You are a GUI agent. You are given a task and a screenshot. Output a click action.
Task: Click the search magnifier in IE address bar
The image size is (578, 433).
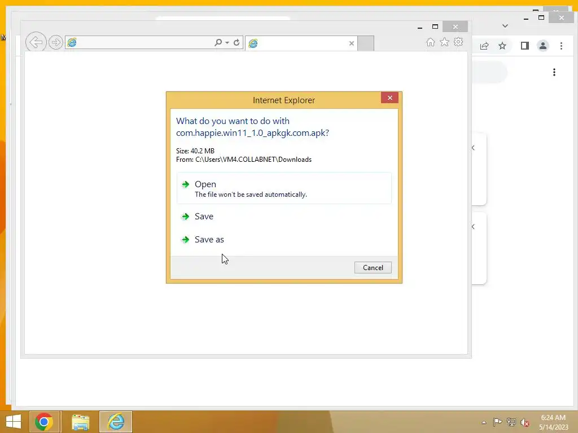tap(218, 43)
